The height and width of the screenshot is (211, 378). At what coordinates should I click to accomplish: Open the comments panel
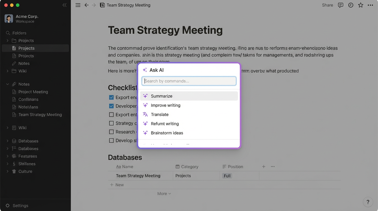pos(341,5)
